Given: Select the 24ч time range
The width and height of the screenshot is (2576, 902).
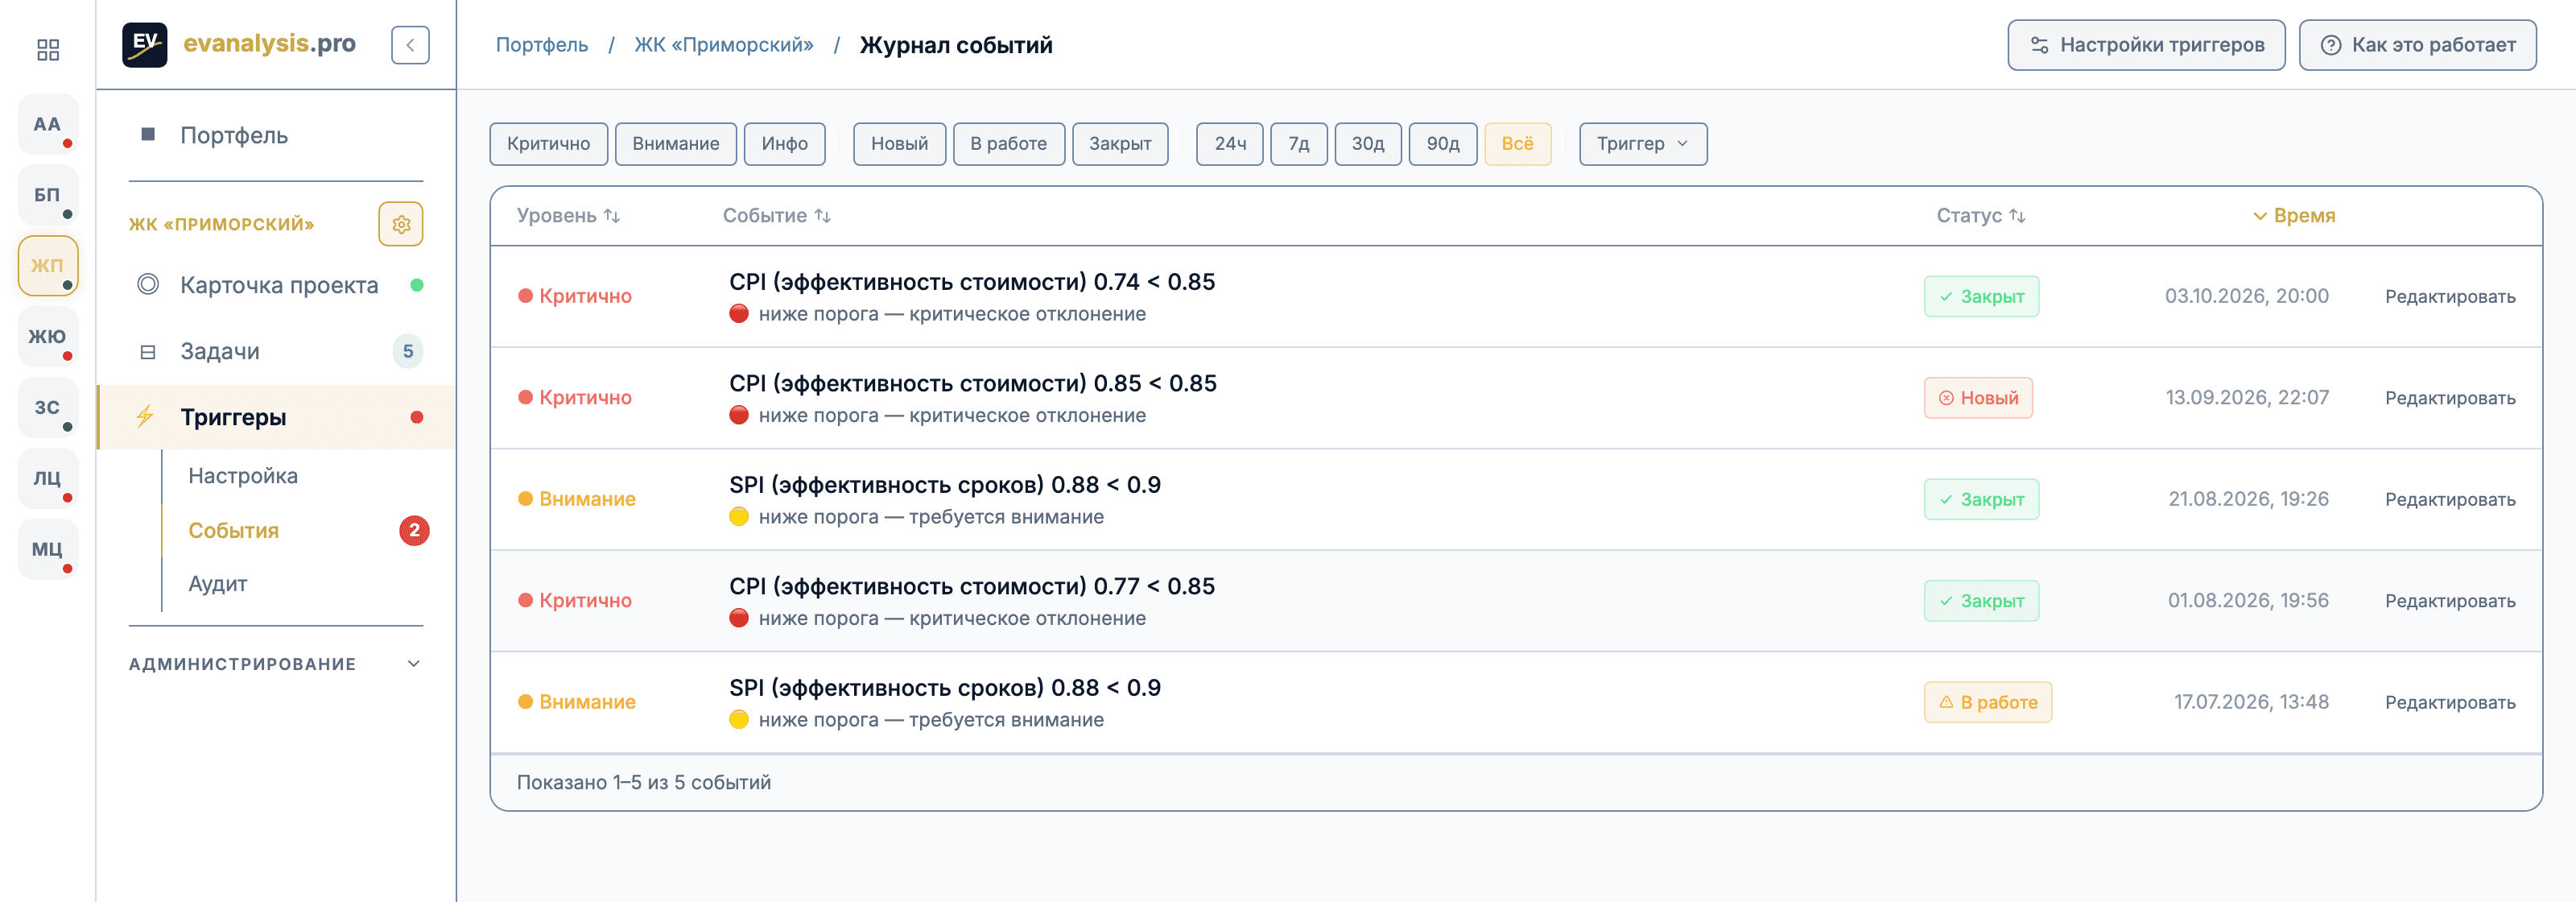Looking at the screenshot, I should point(1230,144).
